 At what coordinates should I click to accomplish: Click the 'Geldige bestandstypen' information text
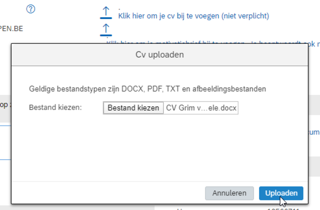pyautogui.click(x=148, y=89)
